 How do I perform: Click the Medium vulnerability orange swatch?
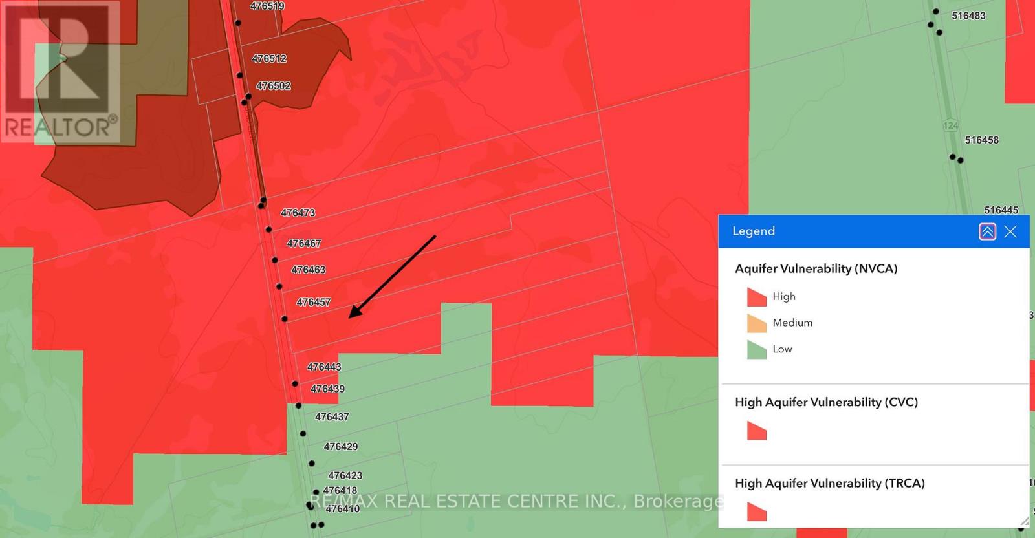[x=756, y=323]
